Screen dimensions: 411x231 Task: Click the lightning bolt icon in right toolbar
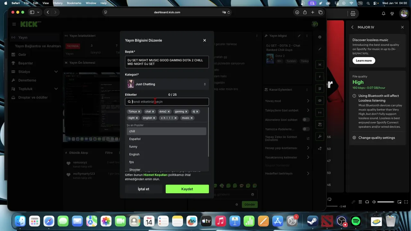(x=319, y=77)
